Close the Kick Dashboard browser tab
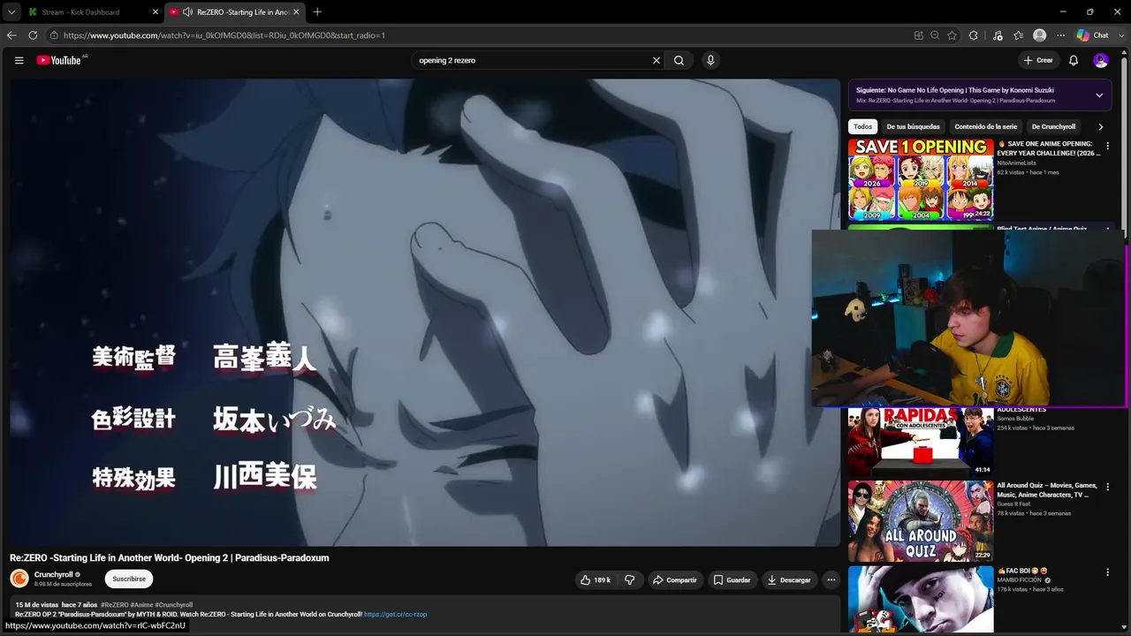The height and width of the screenshot is (636, 1131). tap(156, 12)
